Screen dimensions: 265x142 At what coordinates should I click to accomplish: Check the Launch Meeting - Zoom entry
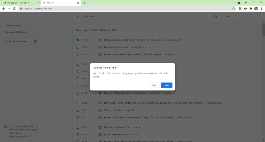point(78,135)
